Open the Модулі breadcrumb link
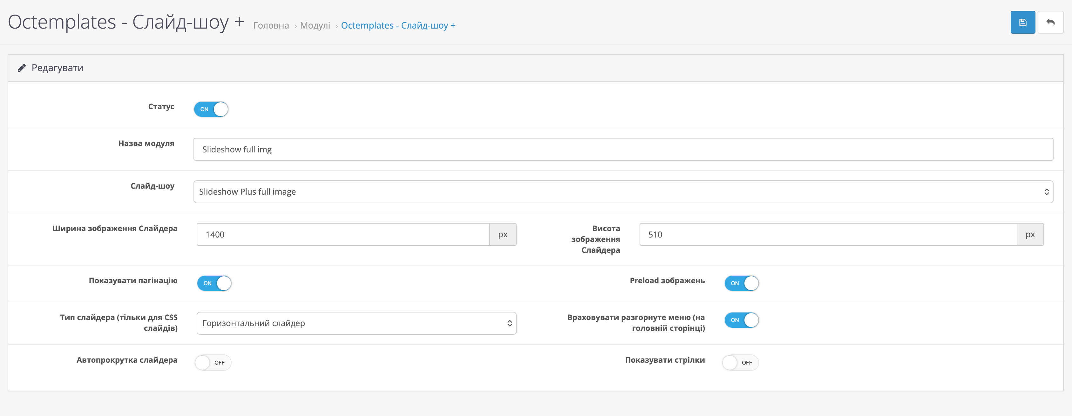 click(x=315, y=26)
